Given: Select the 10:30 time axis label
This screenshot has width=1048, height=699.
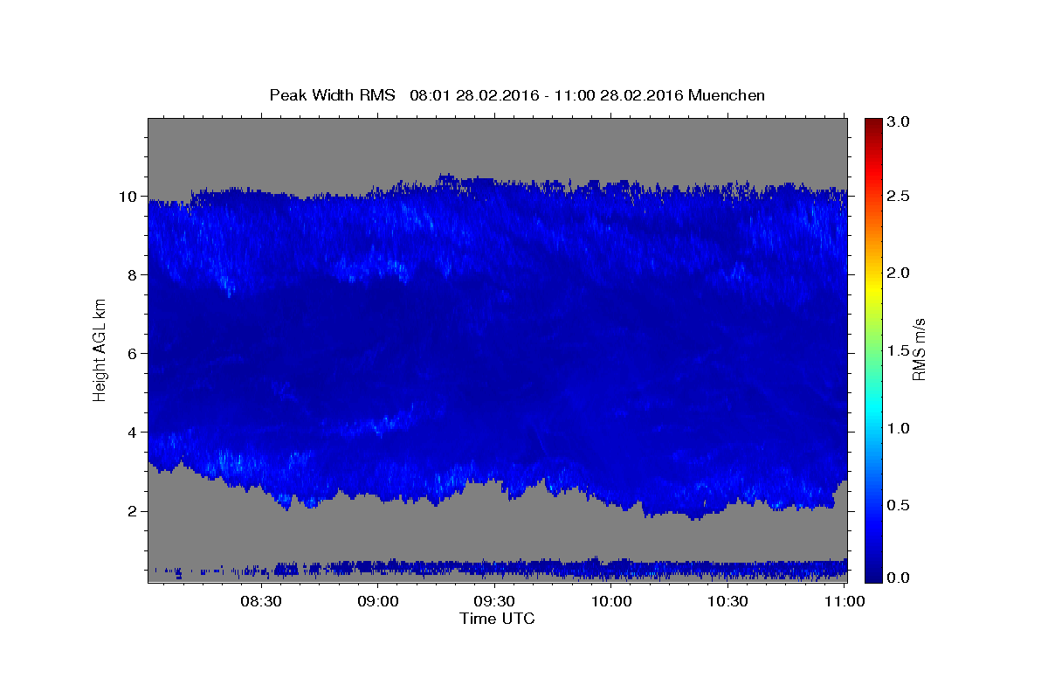Looking at the screenshot, I should pos(727,601).
